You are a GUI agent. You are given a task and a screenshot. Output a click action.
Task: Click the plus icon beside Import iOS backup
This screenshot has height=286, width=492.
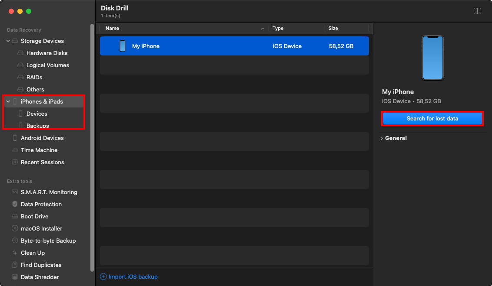[x=103, y=276]
